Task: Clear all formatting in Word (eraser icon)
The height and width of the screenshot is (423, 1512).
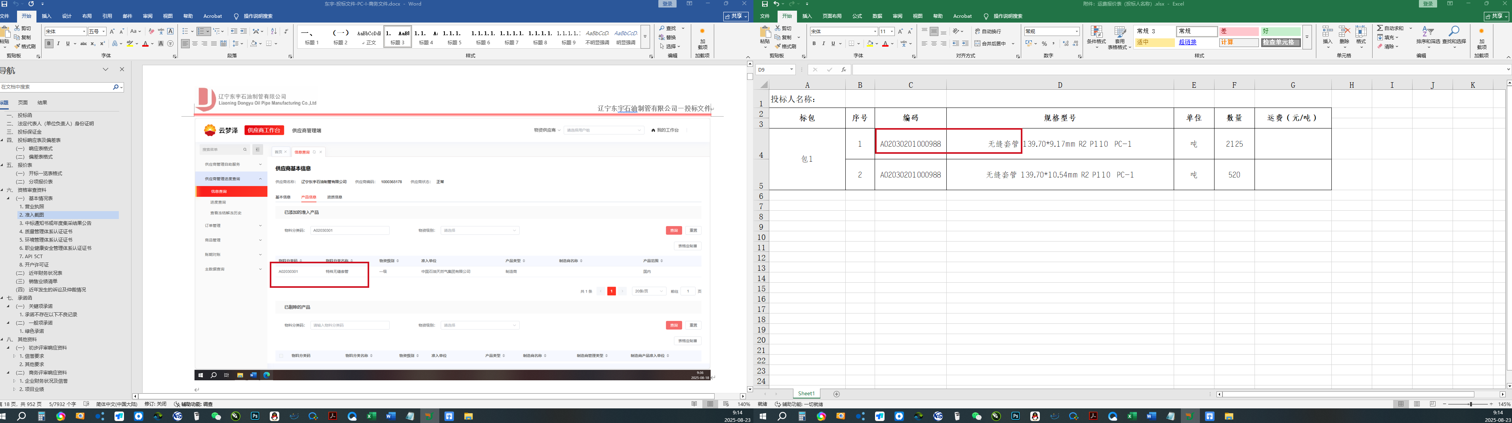Action: click(151, 31)
